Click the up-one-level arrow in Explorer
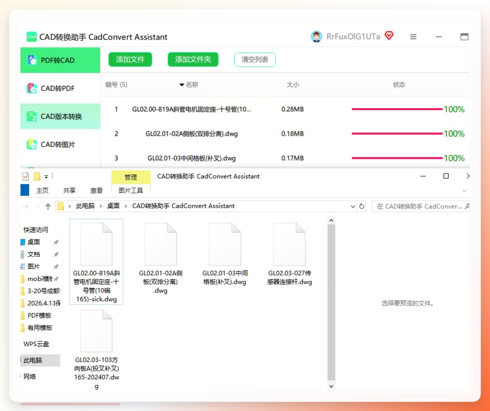The width and height of the screenshot is (490, 411). [x=48, y=206]
